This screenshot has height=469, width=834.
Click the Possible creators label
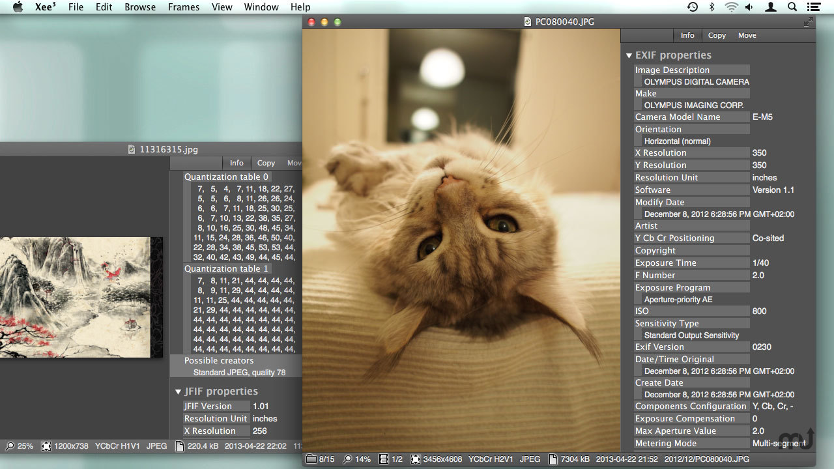coord(219,361)
